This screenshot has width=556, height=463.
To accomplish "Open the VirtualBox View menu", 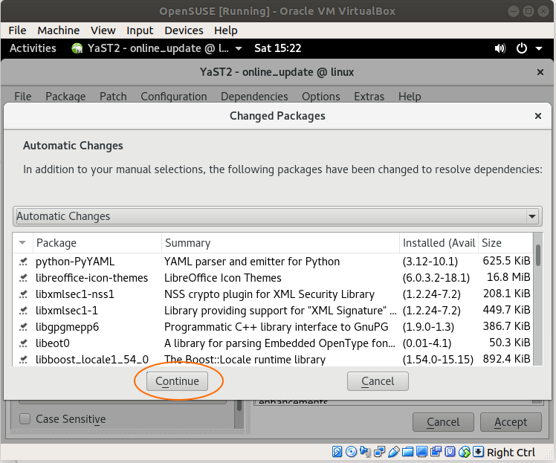I will 103,30.
